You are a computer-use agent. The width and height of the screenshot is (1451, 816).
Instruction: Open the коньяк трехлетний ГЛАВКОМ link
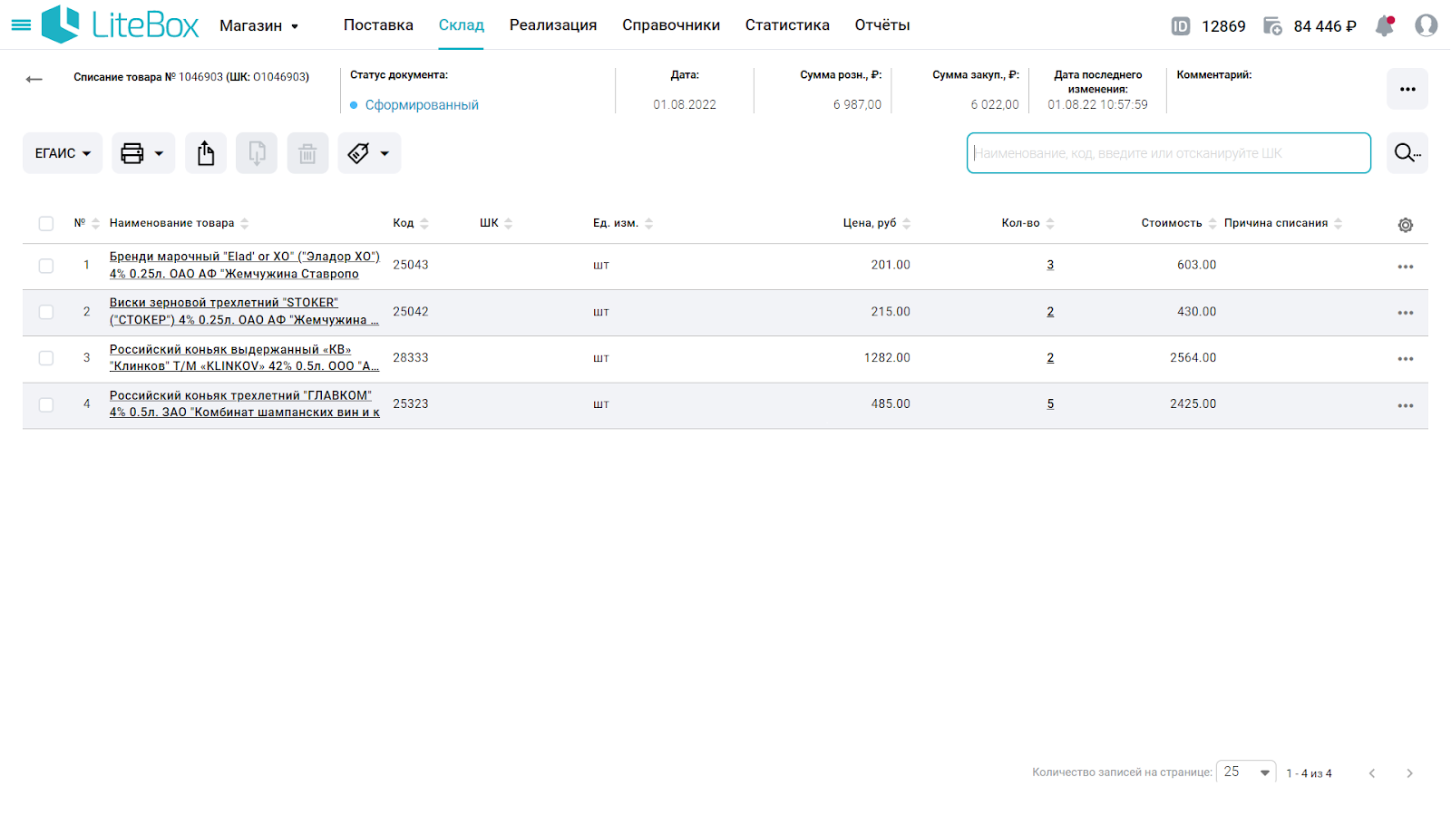click(245, 404)
